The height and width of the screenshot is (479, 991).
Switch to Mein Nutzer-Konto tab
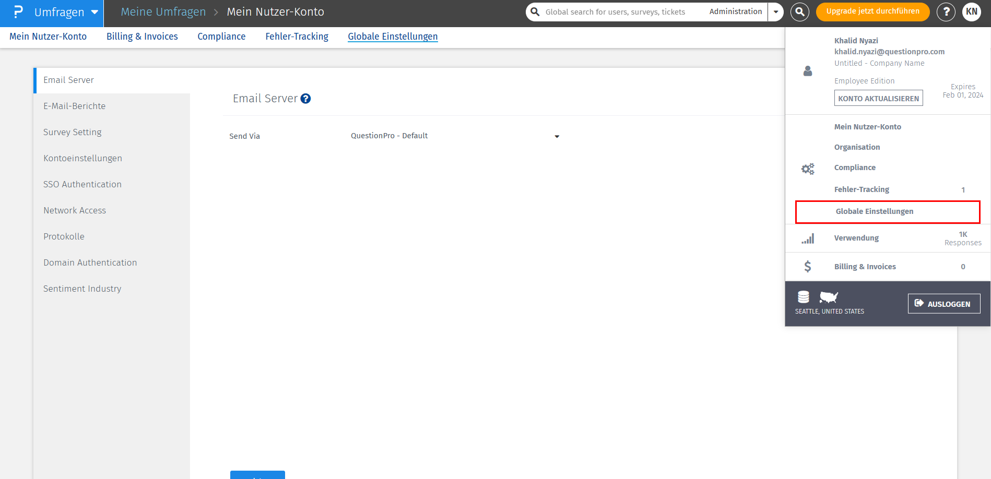click(x=48, y=37)
